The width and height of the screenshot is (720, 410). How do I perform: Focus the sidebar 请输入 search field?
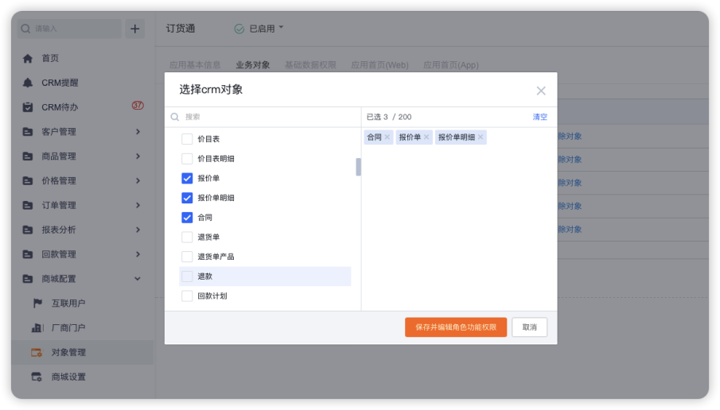pos(71,29)
